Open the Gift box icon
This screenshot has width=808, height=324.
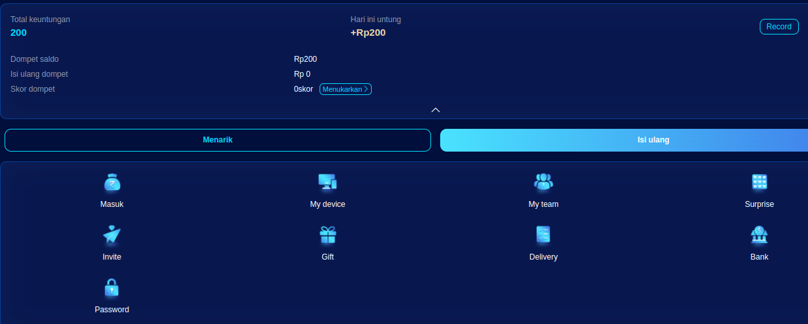[327, 235]
